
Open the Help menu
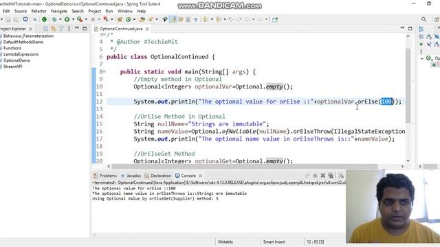tap(142, 11)
